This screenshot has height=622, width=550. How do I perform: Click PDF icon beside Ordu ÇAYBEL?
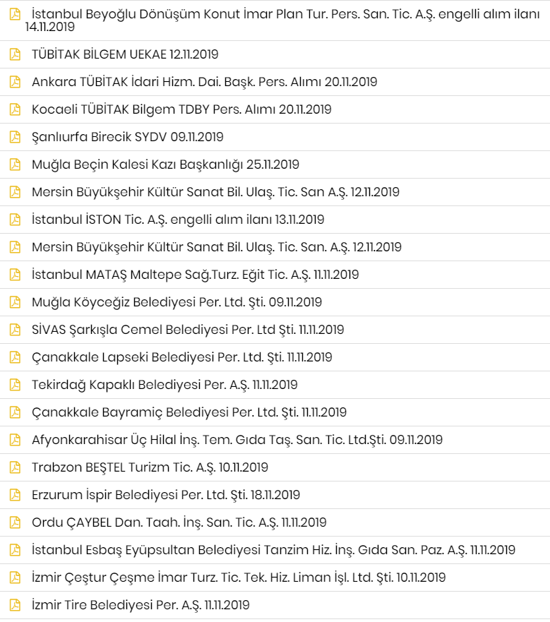coord(15,522)
